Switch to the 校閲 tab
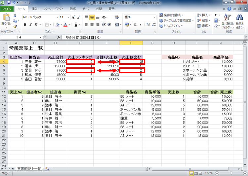This screenshot has height=176, width=248. [x=99, y=9]
